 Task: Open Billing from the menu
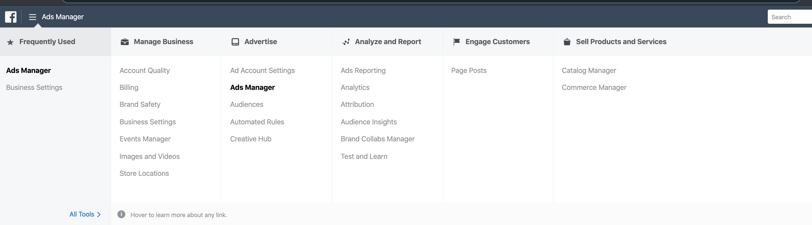(x=129, y=87)
